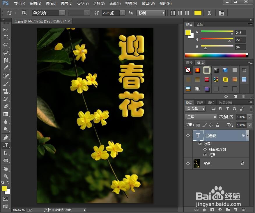
Task: Toggle 斜面和浮雕 effect visibility
Action: click(x=205, y=149)
